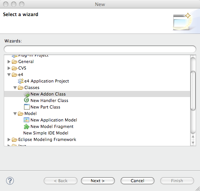Select the e4 Application Project icon

point(21,81)
